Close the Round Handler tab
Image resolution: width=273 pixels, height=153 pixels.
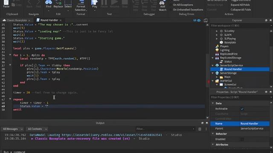click(x=61, y=20)
